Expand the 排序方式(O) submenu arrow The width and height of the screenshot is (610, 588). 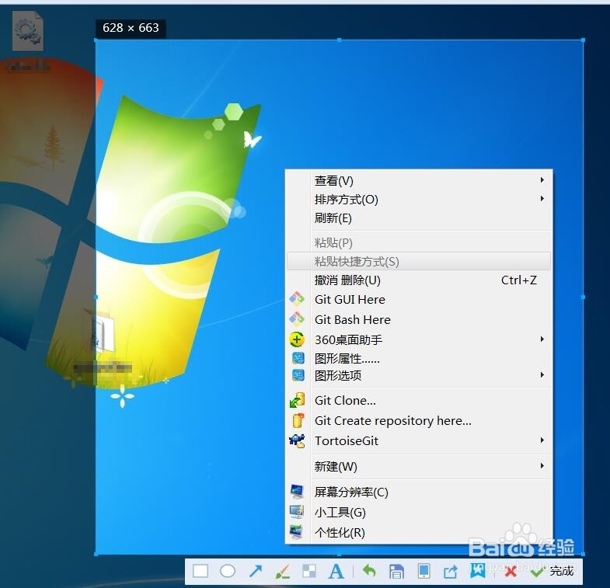pyautogui.click(x=542, y=199)
